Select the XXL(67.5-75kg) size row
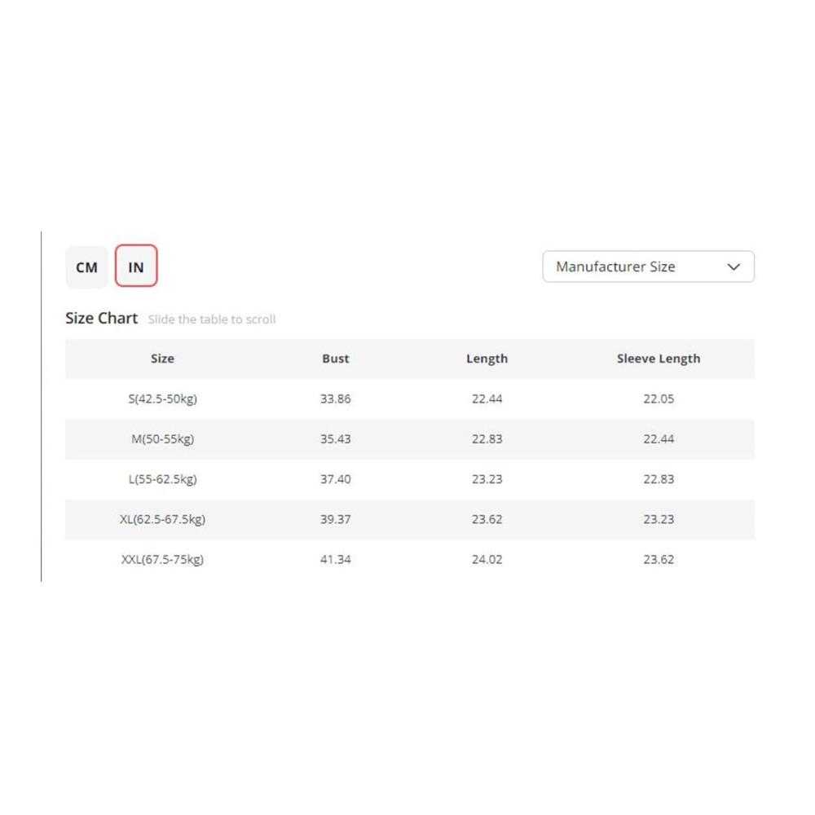This screenshot has height=815, width=815. pyautogui.click(x=162, y=559)
